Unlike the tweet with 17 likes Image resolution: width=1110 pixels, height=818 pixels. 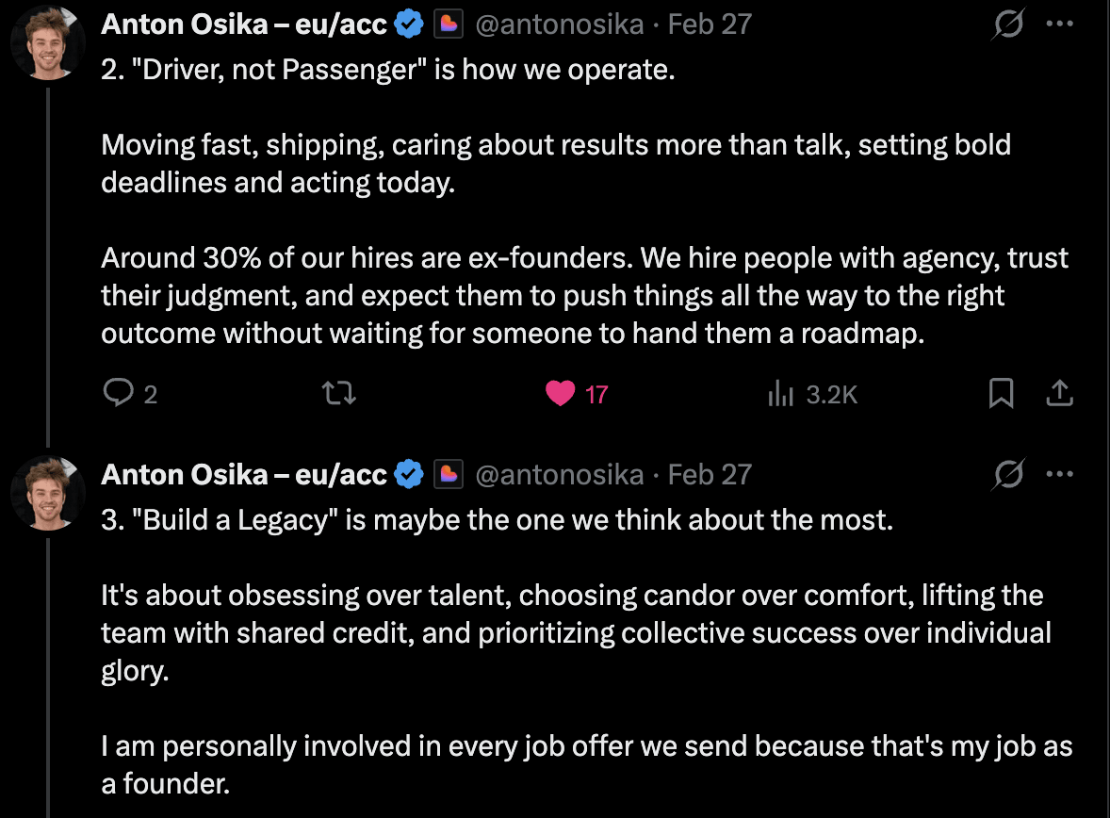(x=560, y=394)
